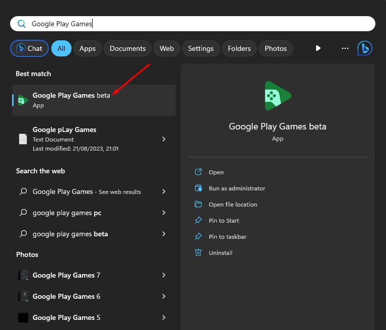
Task: Click the Photos section heading
Action: [x=27, y=254]
